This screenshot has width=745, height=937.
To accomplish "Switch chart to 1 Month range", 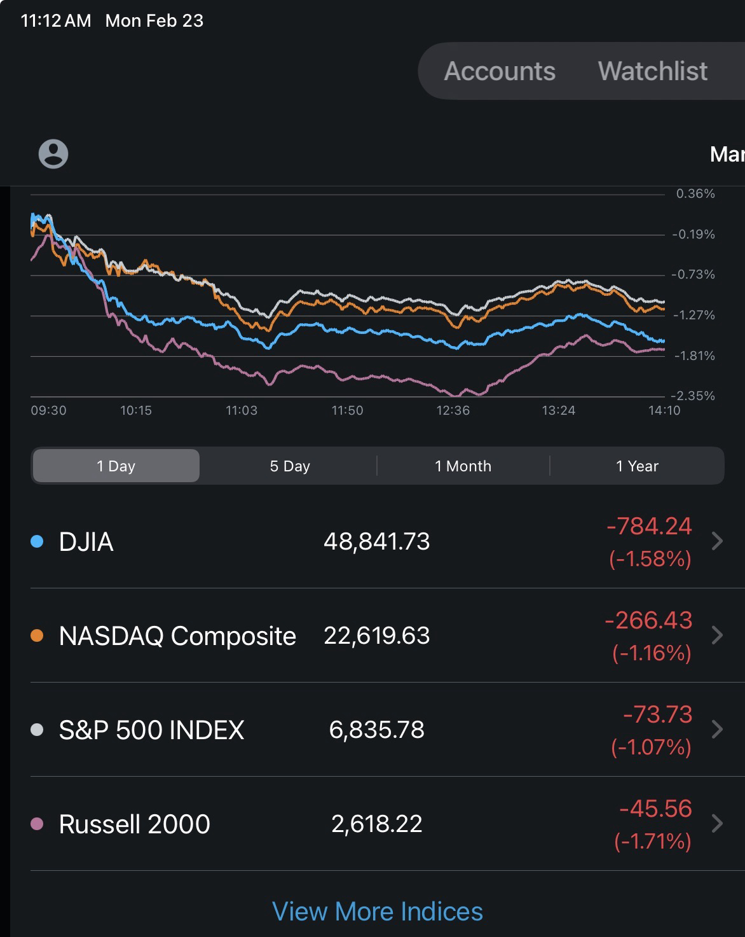I will click(x=463, y=466).
